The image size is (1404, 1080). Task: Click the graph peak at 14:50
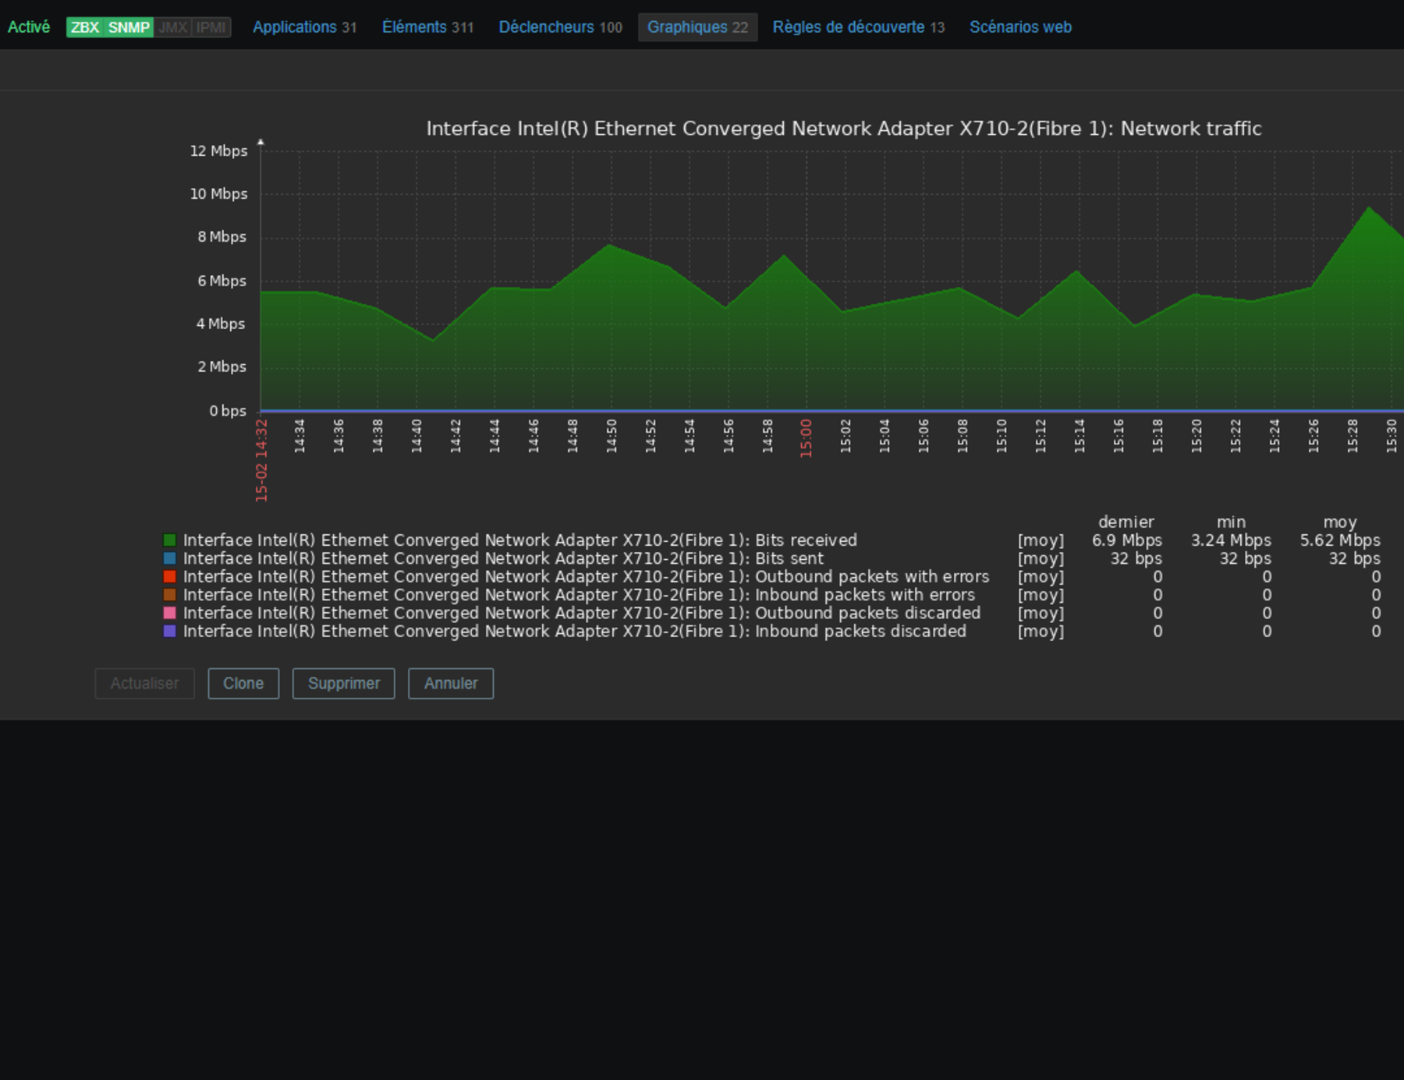coord(609,246)
